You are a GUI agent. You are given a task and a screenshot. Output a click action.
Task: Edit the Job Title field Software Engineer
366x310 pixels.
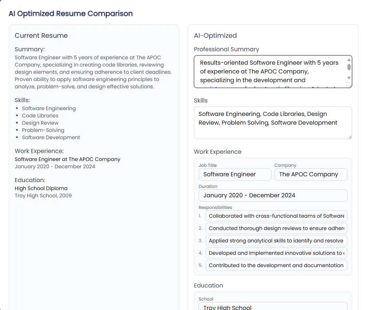(x=235, y=174)
